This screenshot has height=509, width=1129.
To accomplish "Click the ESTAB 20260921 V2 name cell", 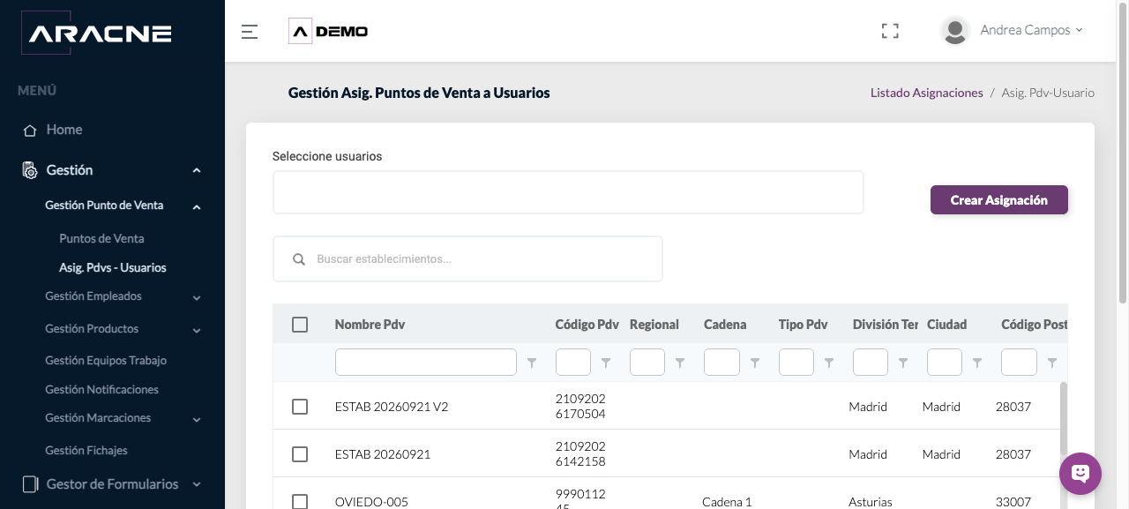I will [392, 407].
